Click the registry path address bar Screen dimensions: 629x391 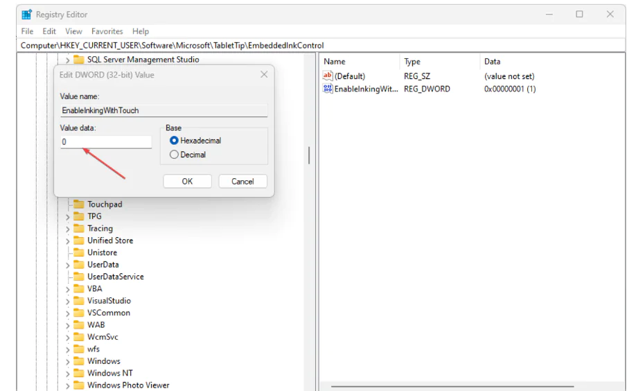coord(321,45)
